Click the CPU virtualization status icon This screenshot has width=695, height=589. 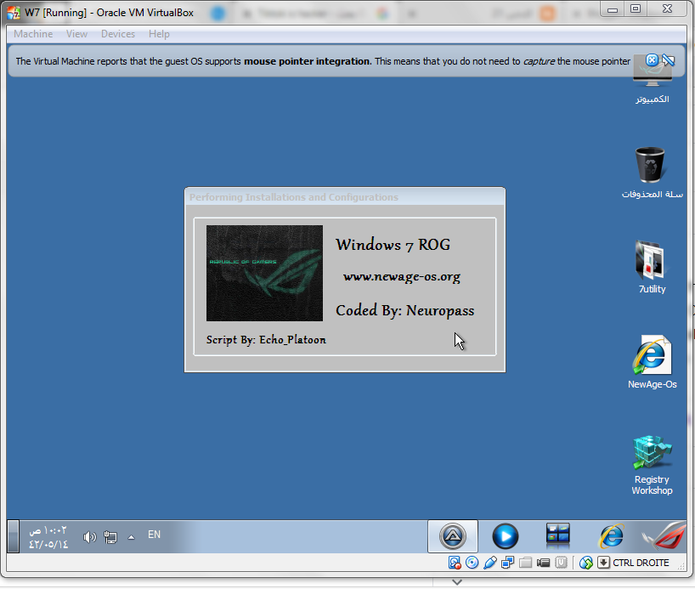(561, 563)
